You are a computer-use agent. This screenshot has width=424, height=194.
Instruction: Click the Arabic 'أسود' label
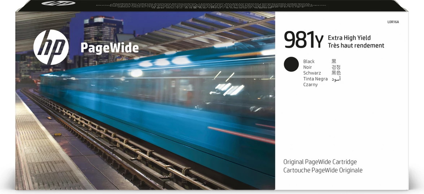(336, 79)
